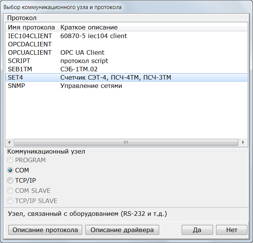Screen dimensions: 253x243
Task: Select the SCRIPT protocol row
Action: [127, 61]
